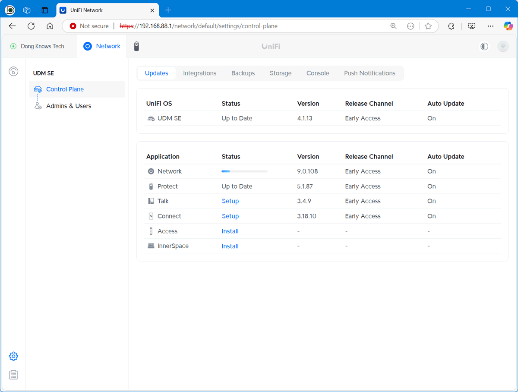The image size is (518, 392).
Task: Click the Home button in browser
Action: pyautogui.click(x=50, y=26)
